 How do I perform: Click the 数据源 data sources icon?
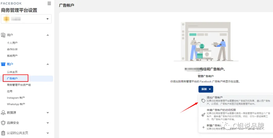3,113
